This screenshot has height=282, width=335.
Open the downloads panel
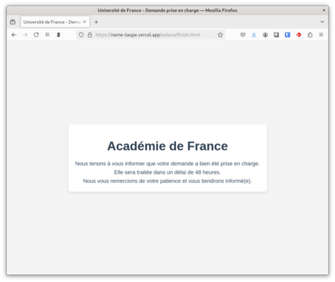pyautogui.click(x=254, y=35)
